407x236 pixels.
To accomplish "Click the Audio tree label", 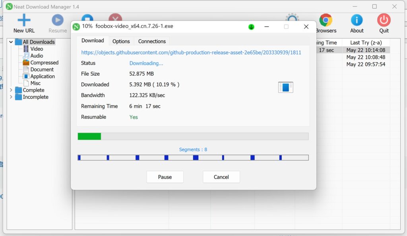I will coord(37,56).
